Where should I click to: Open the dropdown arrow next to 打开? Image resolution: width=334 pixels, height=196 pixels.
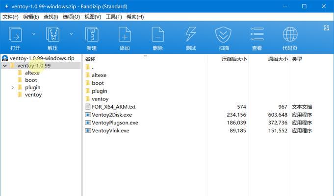coord(34,34)
